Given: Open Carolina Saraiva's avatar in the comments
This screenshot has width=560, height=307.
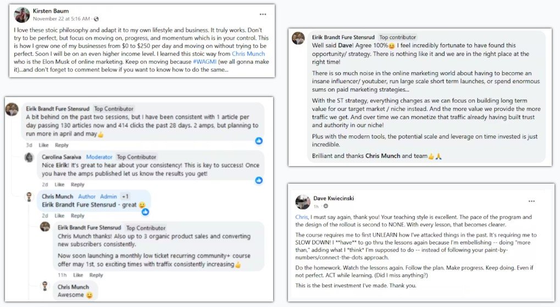Looking at the screenshot, I should tap(29, 158).
